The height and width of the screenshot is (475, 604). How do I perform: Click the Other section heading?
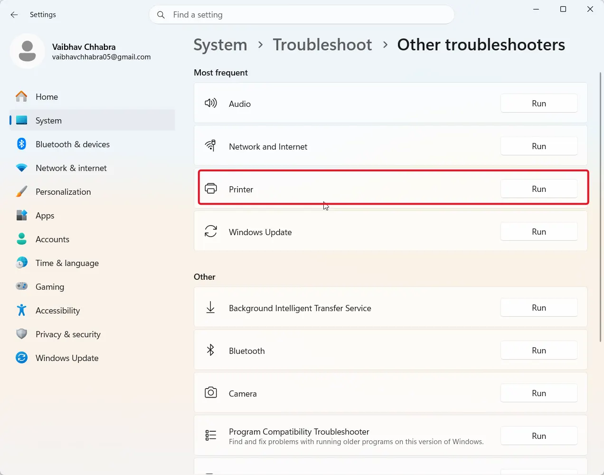tap(205, 276)
